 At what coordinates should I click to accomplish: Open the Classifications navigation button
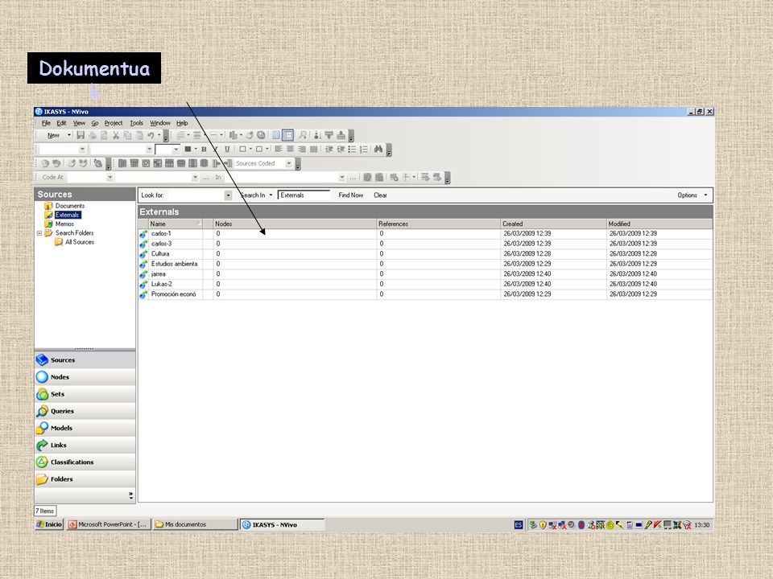[x=85, y=462]
